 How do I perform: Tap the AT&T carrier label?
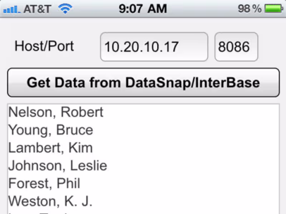(x=37, y=9)
